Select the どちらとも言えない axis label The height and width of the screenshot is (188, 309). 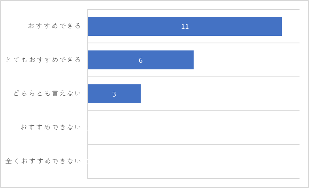pos(47,93)
